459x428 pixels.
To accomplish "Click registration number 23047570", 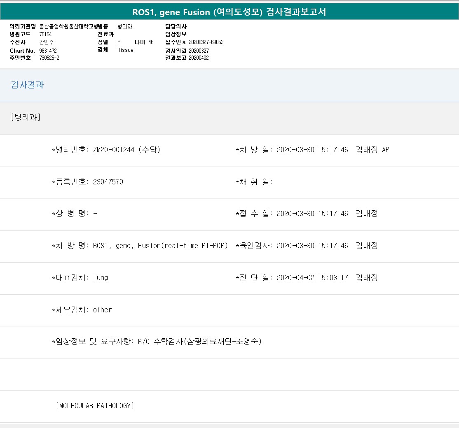I will 108,182.
